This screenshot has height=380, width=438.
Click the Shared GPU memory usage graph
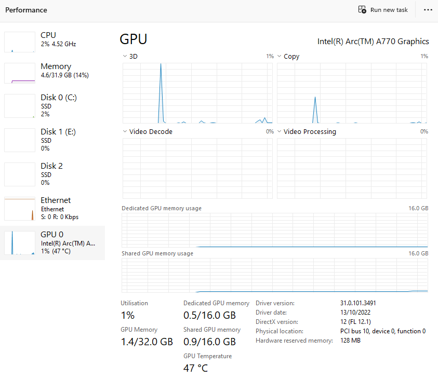[x=274, y=274]
